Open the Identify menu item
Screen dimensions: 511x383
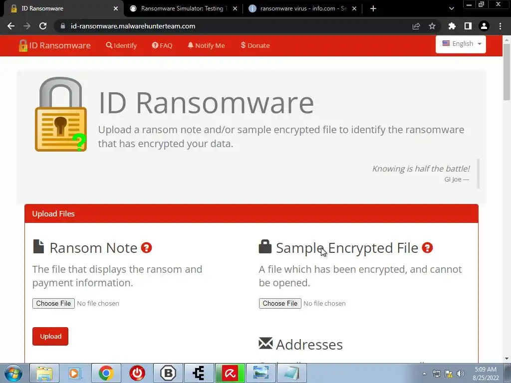click(121, 45)
